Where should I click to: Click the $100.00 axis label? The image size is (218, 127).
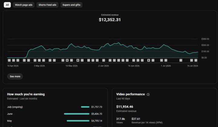point(205,51)
